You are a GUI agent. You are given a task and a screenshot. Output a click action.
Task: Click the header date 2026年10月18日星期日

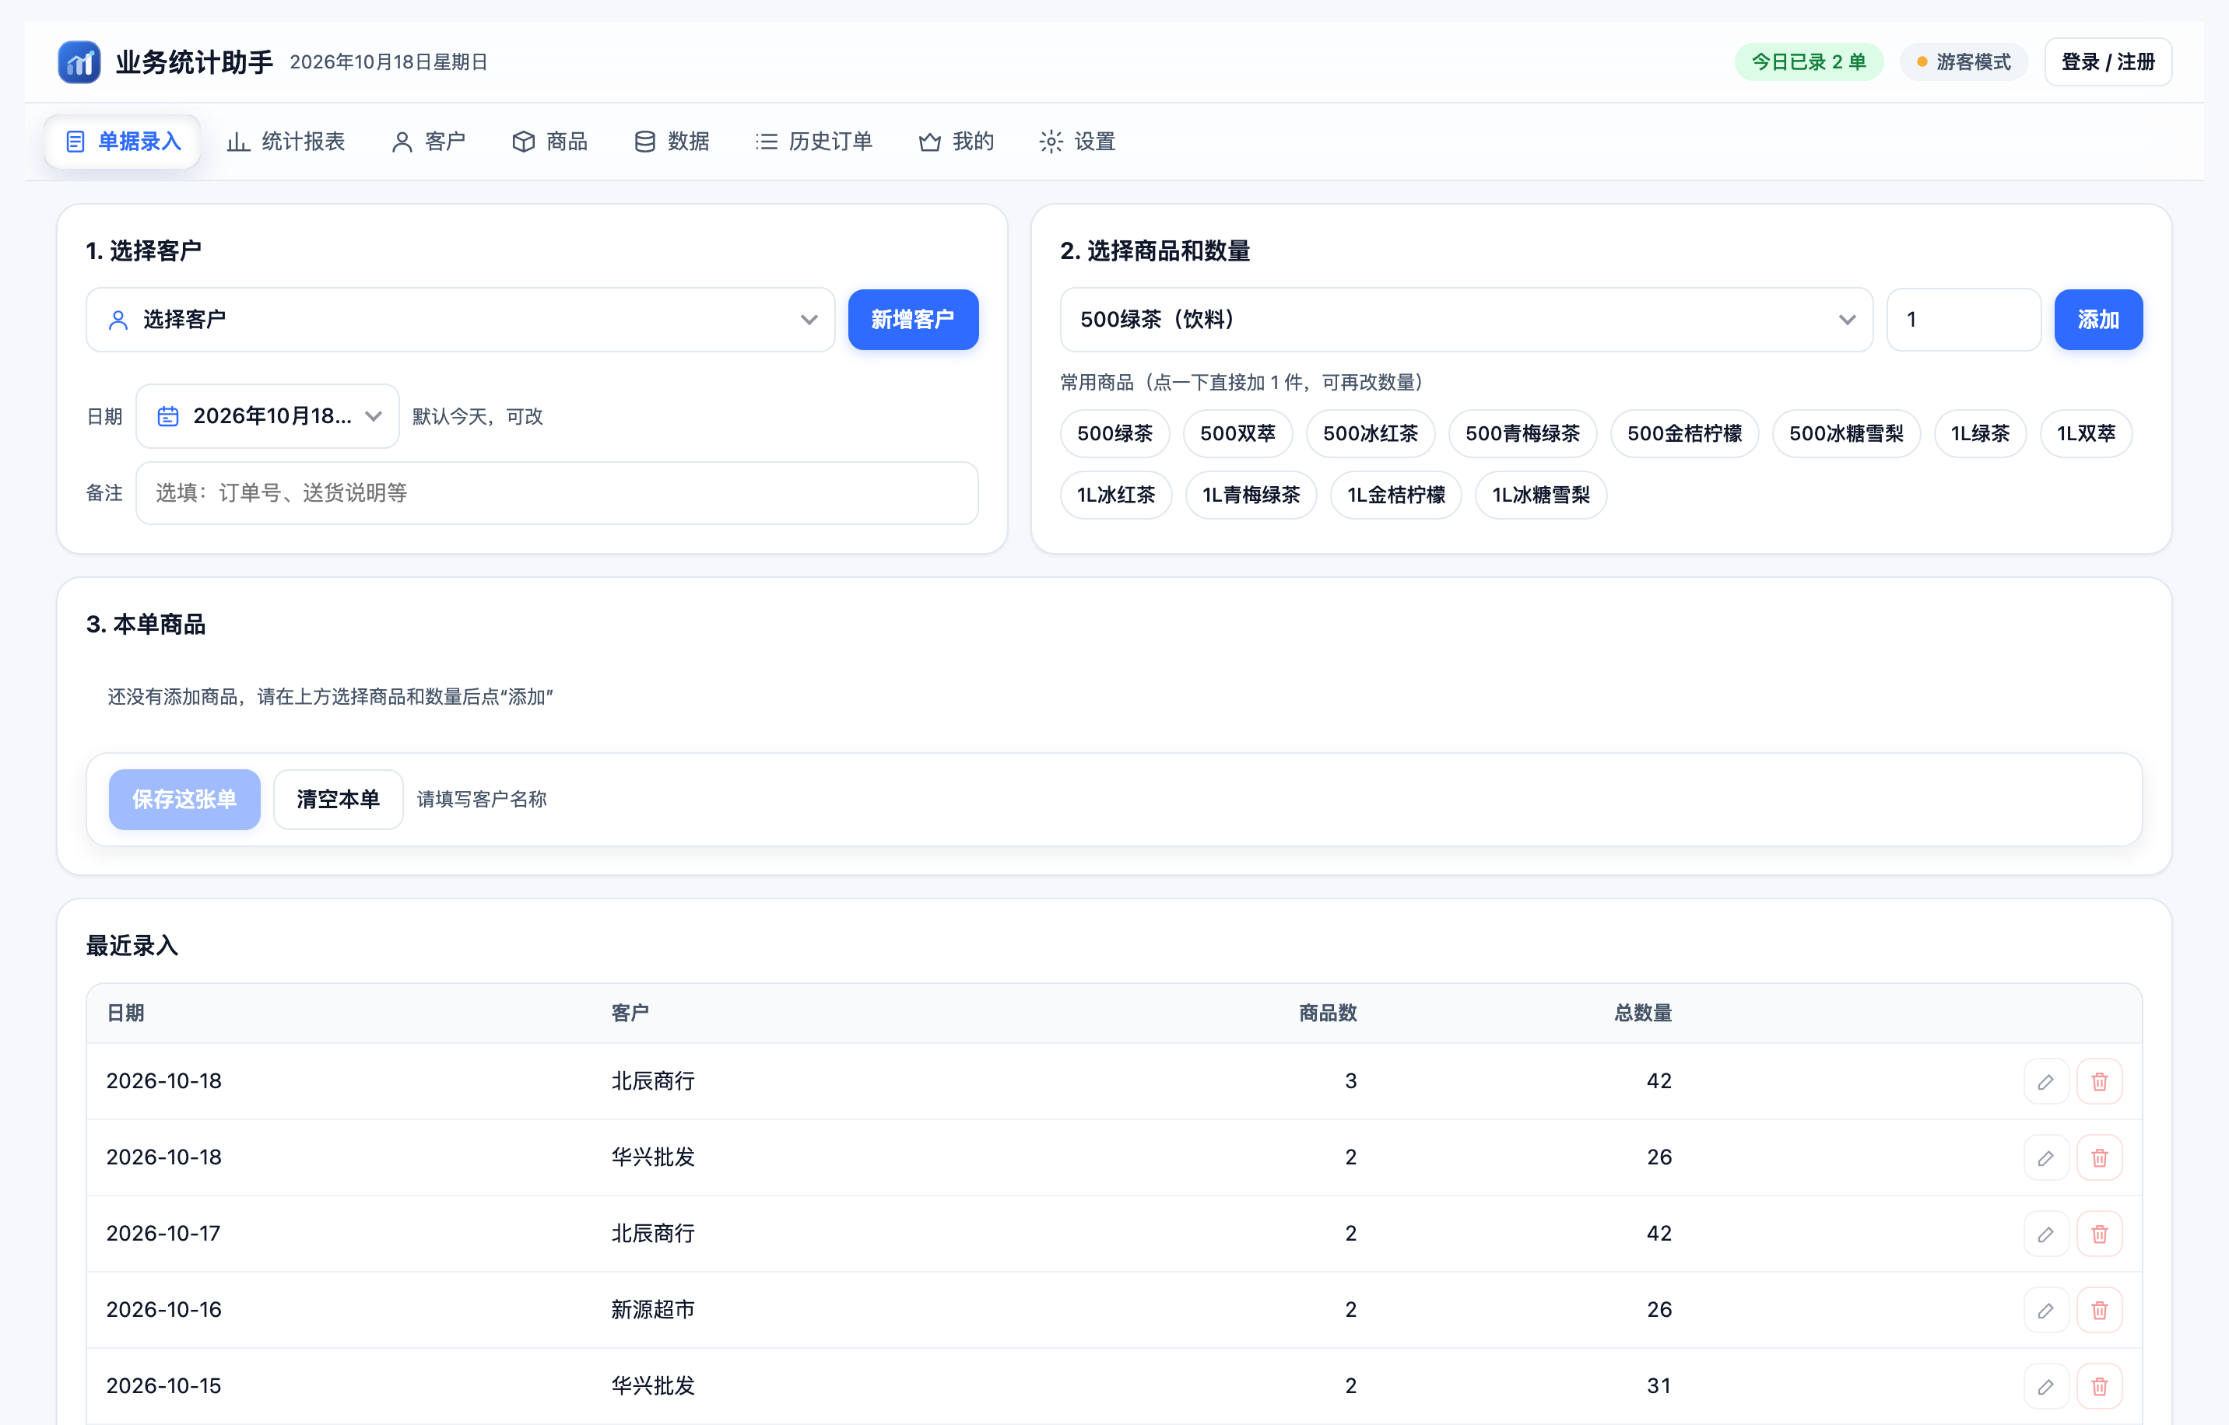[x=389, y=62]
